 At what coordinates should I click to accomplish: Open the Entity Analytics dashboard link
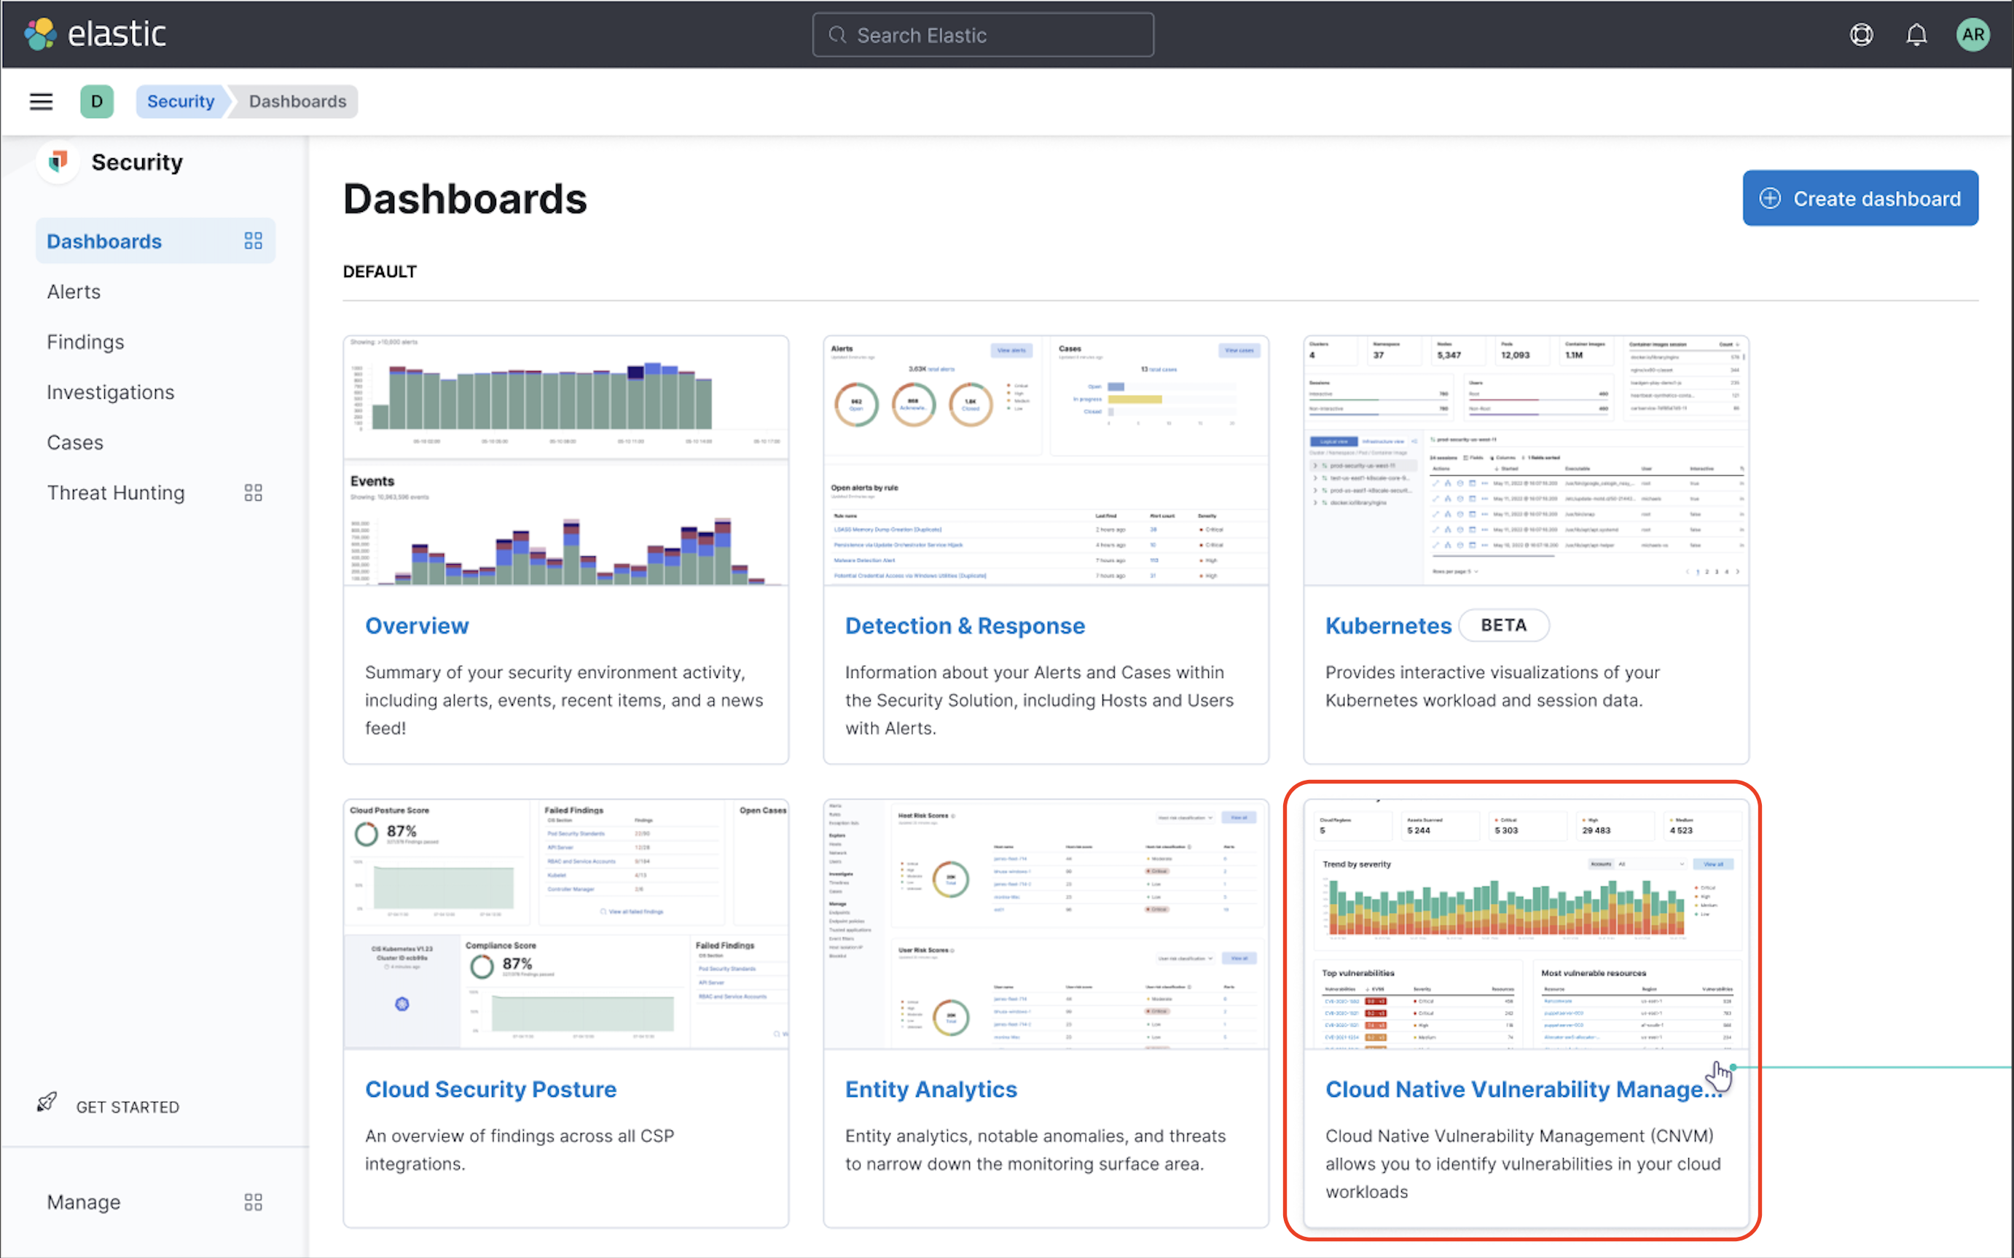[x=930, y=1088]
